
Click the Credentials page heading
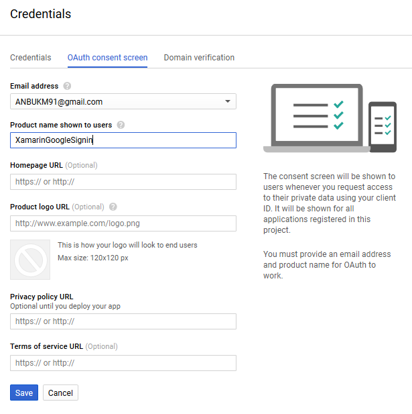click(x=41, y=13)
